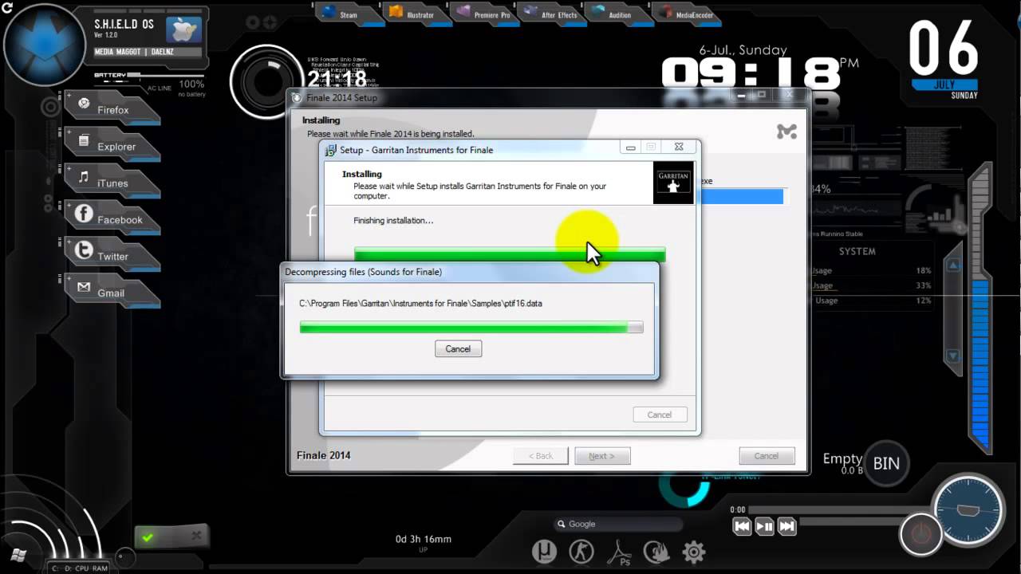Click the Back button in Finale 2014 Setup
This screenshot has height=574, width=1021.
click(540, 456)
